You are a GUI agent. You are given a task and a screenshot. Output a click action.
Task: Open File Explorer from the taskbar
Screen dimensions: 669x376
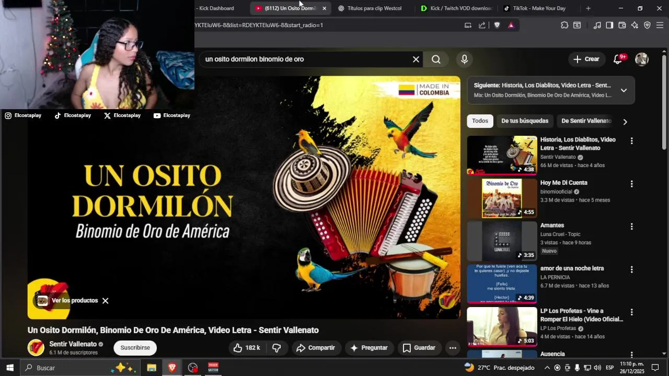point(152,368)
